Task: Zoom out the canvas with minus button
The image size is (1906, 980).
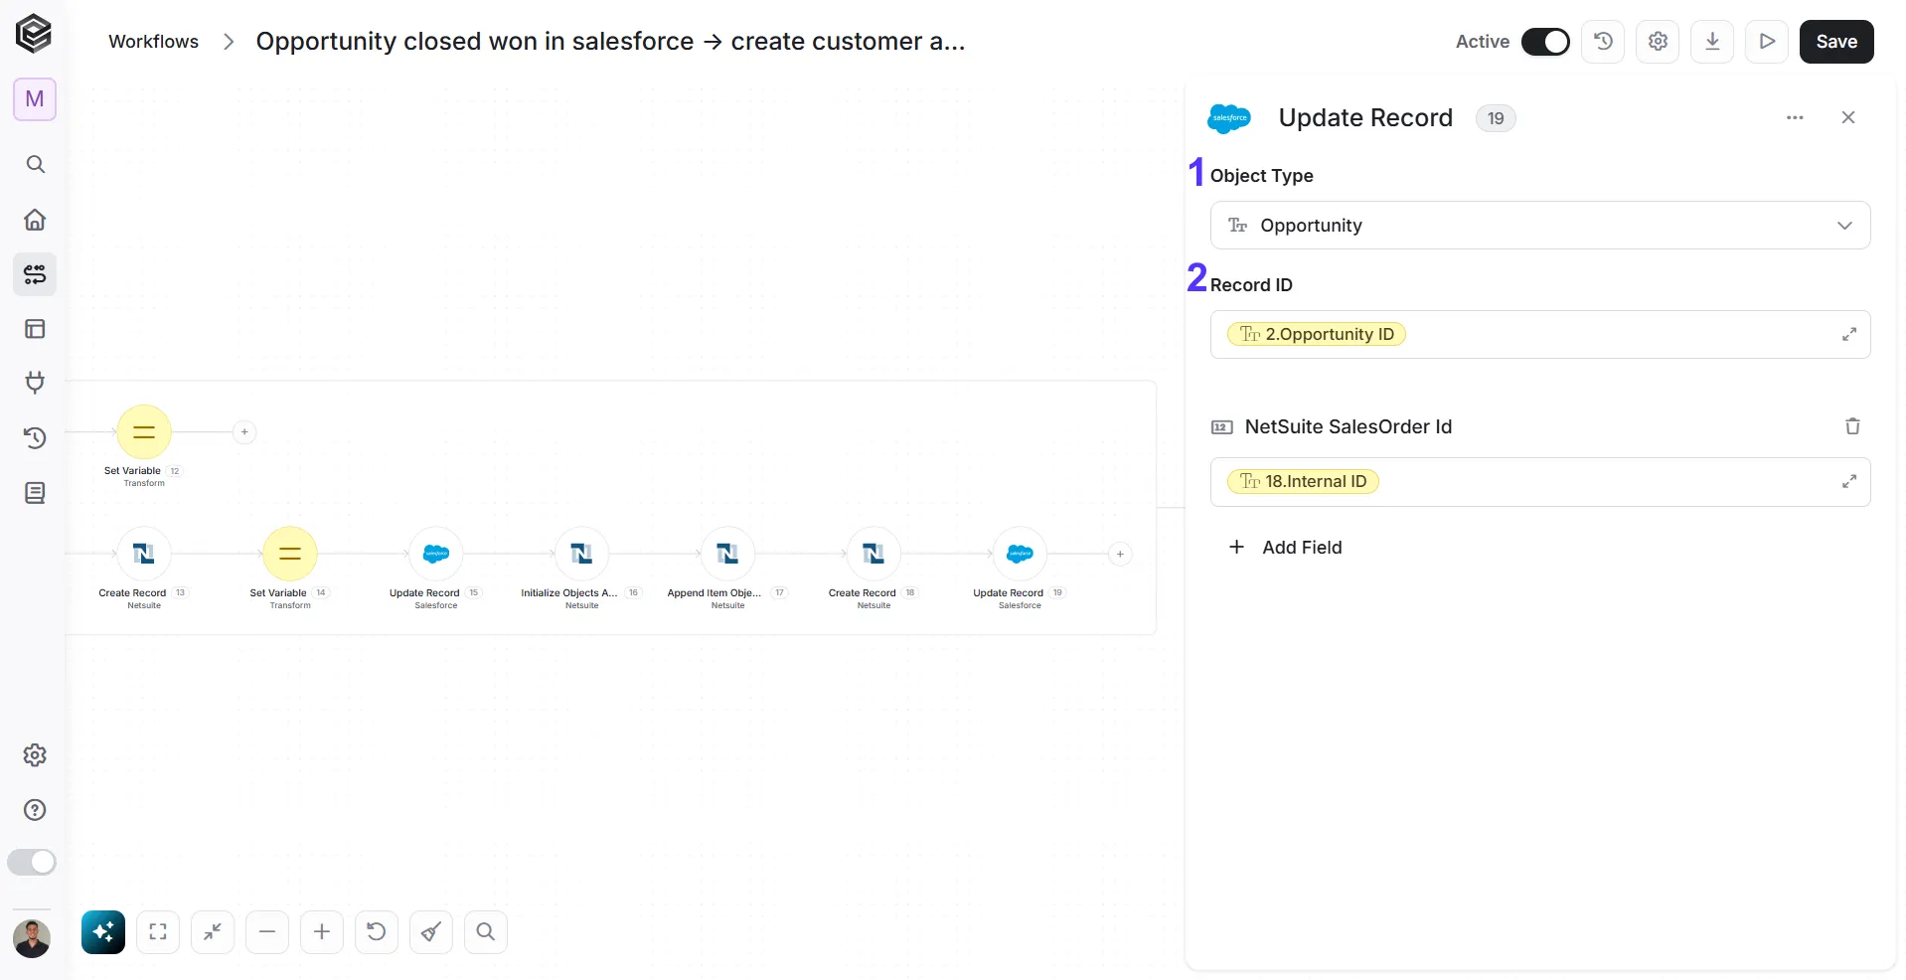Action: (x=267, y=932)
